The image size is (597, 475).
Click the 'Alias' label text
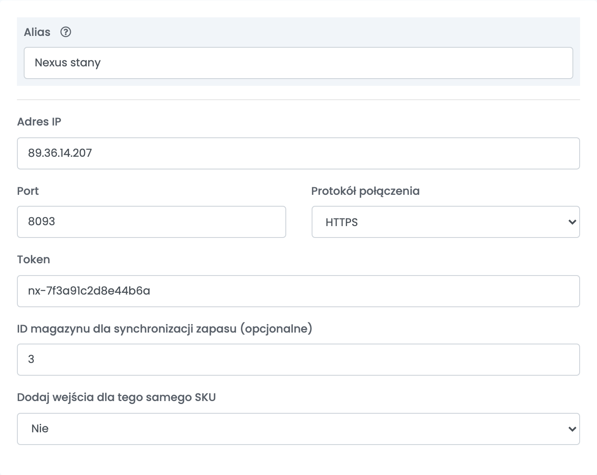[x=37, y=32]
